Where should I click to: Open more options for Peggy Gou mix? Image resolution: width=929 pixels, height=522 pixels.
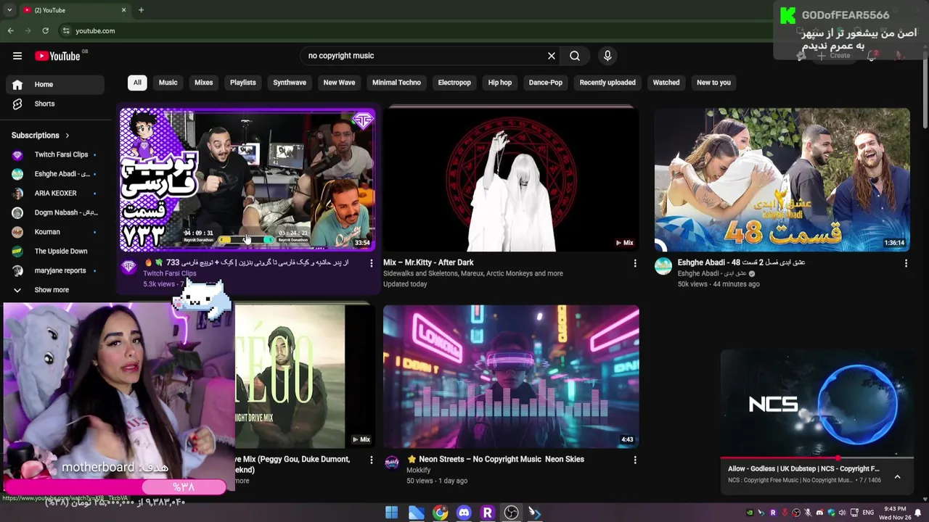tap(371, 460)
